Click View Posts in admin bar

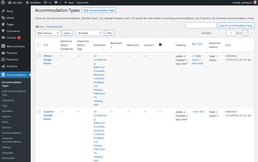[82, 3]
